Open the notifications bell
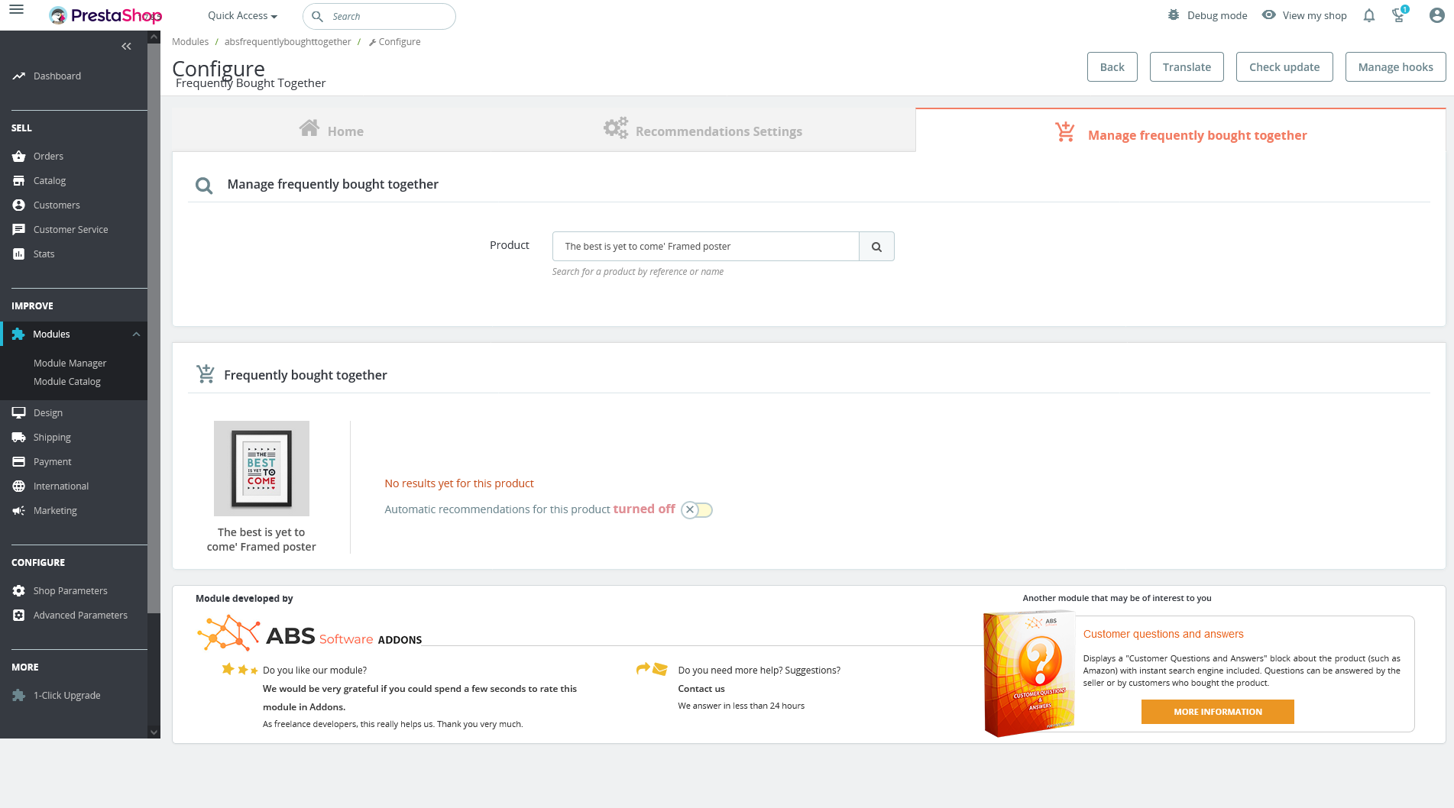Image resolution: width=1454 pixels, height=808 pixels. click(1369, 15)
